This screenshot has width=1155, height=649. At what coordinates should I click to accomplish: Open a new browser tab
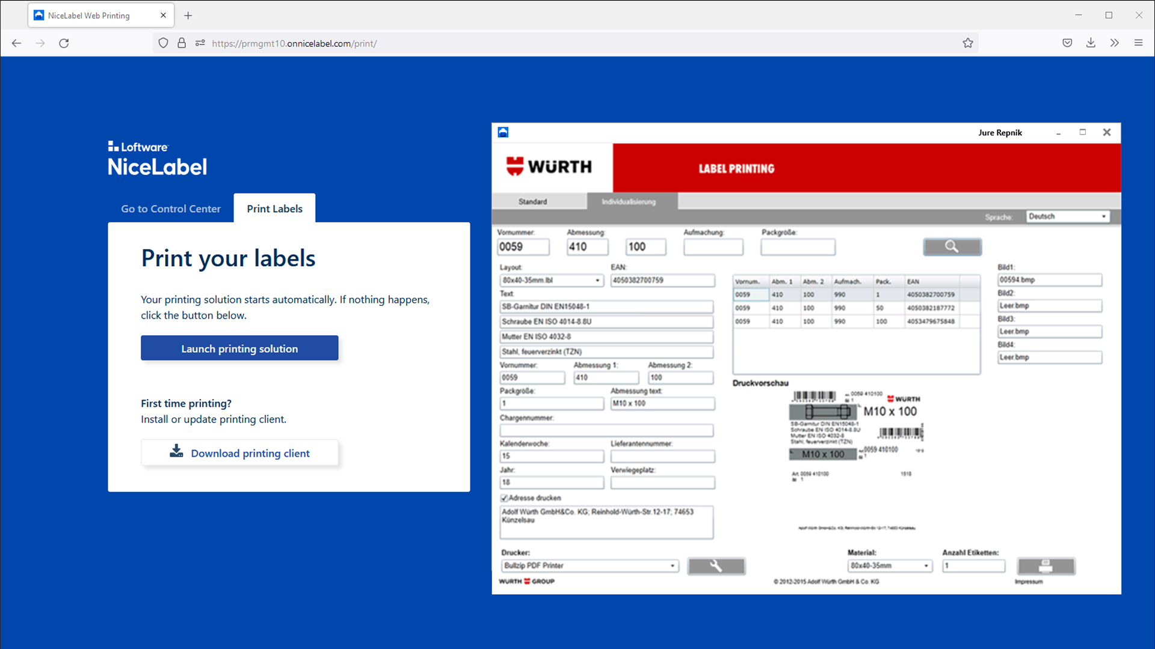click(188, 15)
